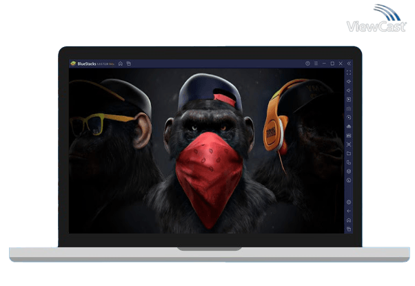Image resolution: width=415 pixels, height=286 pixels.
Task: Turn the volume down from the sidebar
Action: (x=349, y=90)
